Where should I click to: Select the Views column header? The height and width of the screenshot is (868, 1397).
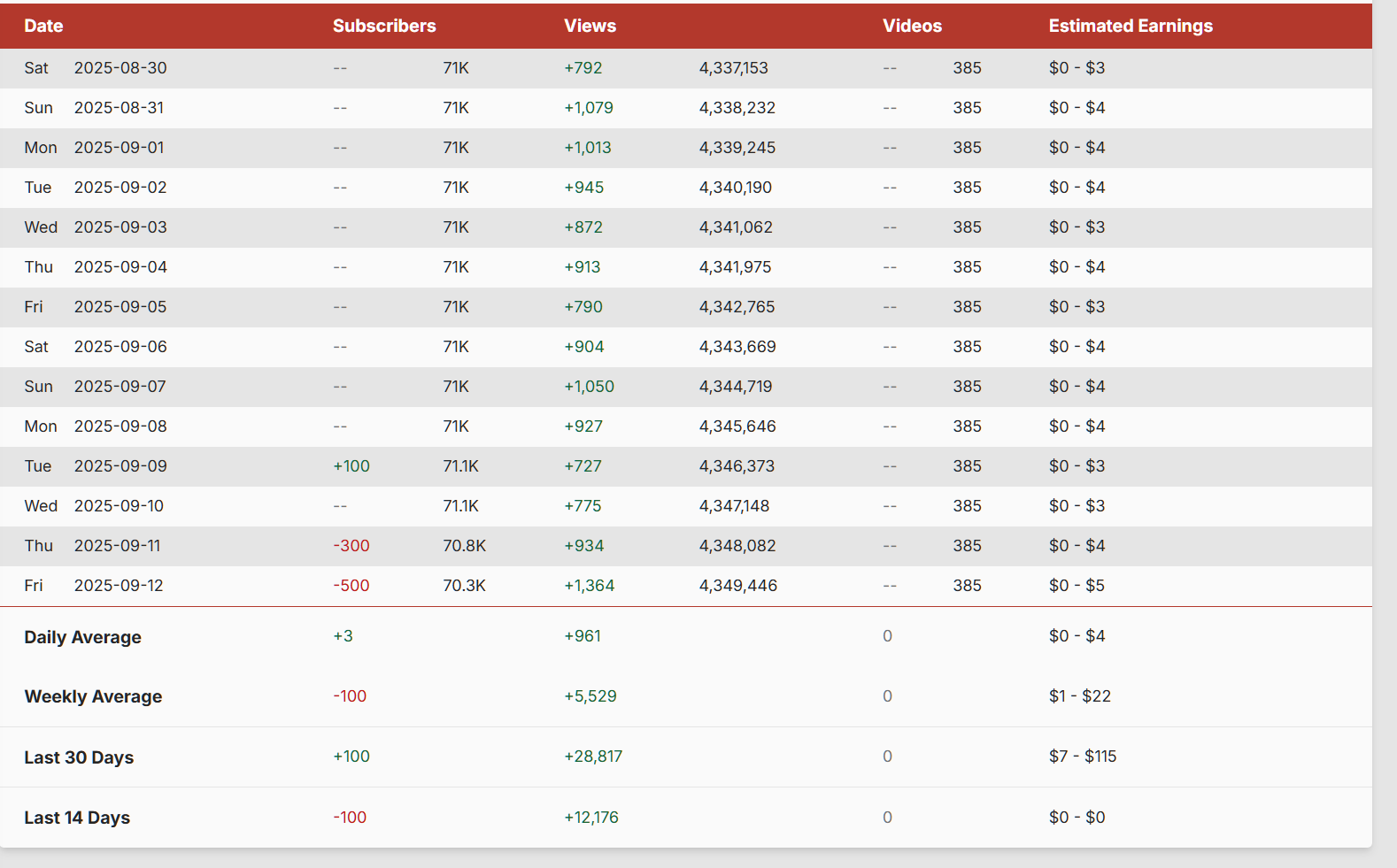click(x=590, y=27)
